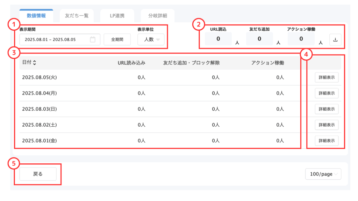Click the URL読み込み column header
The image size is (358, 201).
131,63
